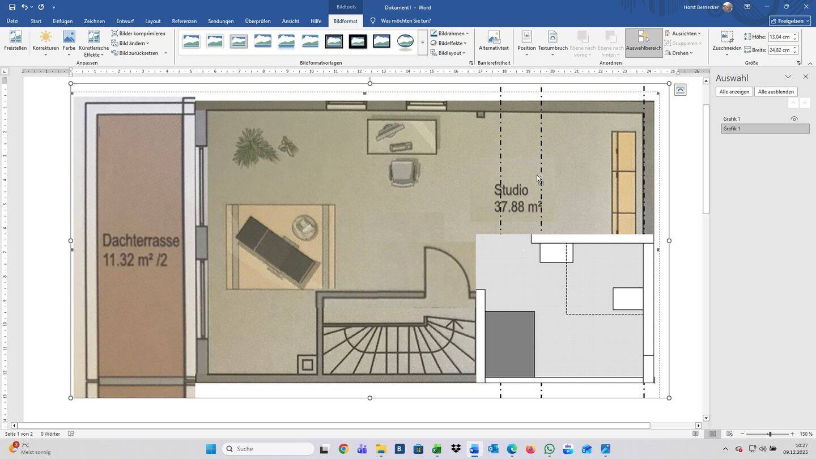
Task: Click the zoom slider in status bar
Action: click(x=769, y=434)
